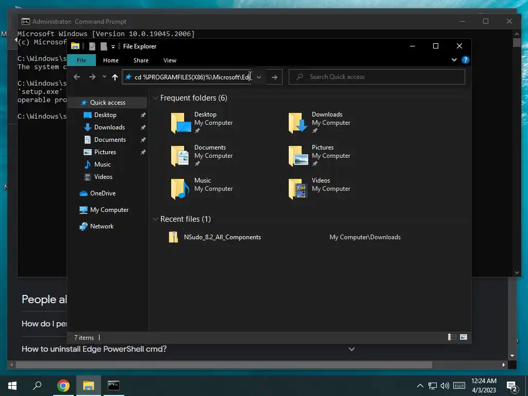Viewport: 528px width, 396px height.
Task: Select the Pictures folder icon in Frequent folders
Action: pyautogui.click(x=299, y=156)
